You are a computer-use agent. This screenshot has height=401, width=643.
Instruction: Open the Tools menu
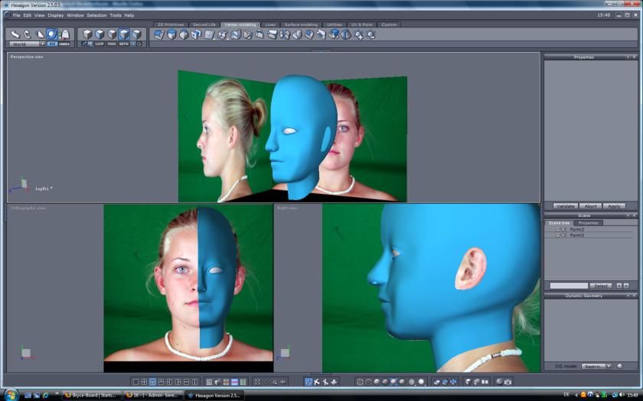pos(116,15)
